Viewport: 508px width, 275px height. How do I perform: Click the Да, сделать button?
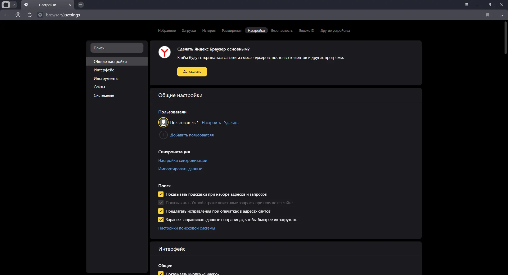pos(192,72)
